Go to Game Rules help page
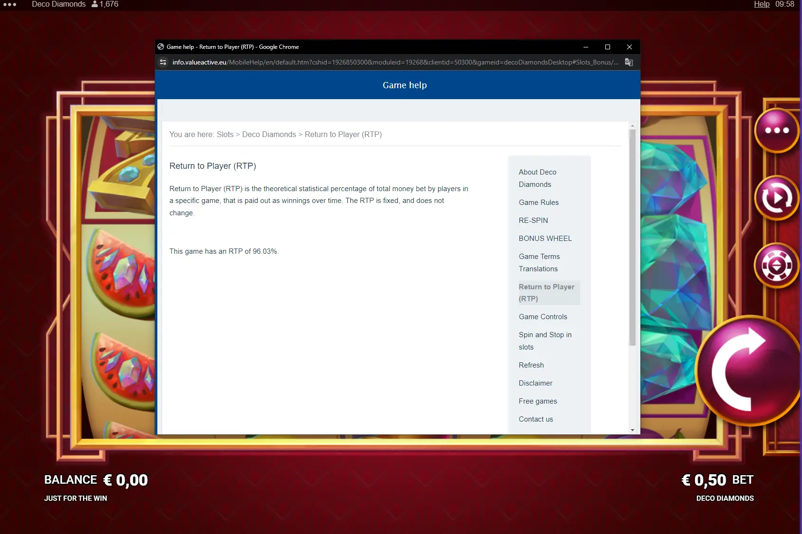 [x=538, y=203]
